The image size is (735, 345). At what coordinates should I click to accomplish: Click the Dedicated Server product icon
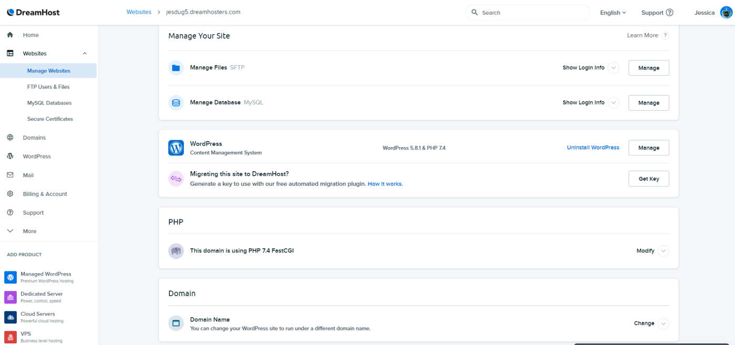click(x=10, y=297)
